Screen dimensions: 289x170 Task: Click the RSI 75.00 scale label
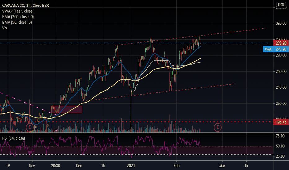pyautogui.click(x=280, y=136)
